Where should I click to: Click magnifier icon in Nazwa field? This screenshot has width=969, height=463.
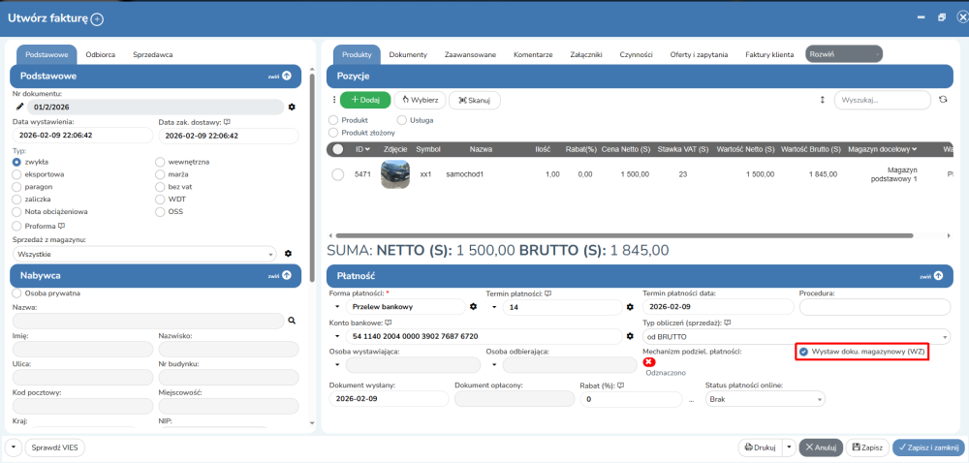coord(291,320)
